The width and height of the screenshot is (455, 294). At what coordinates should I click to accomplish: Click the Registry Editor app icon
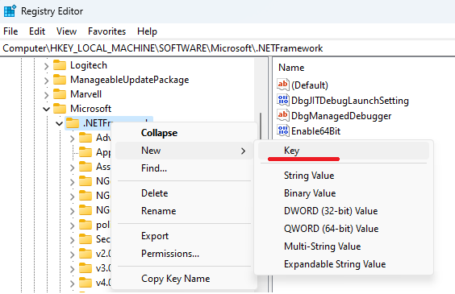[x=10, y=11]
